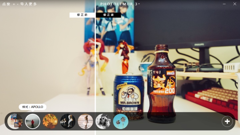Viewport: 240px width, 135px height.
Task: Close the Photolemur window
Action: coord(235,4)
